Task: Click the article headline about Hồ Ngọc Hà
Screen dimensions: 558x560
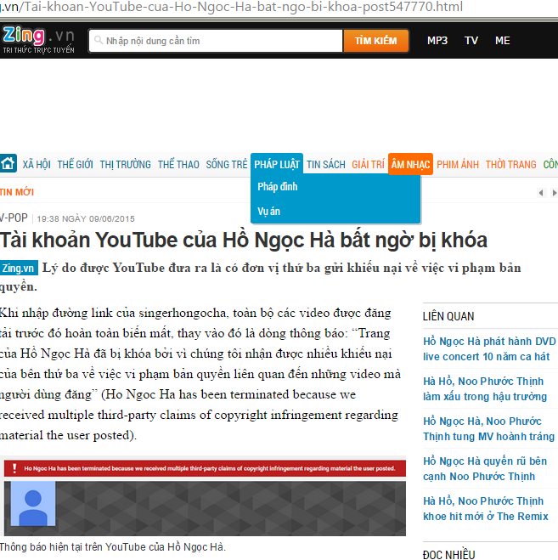Action: 244,240
